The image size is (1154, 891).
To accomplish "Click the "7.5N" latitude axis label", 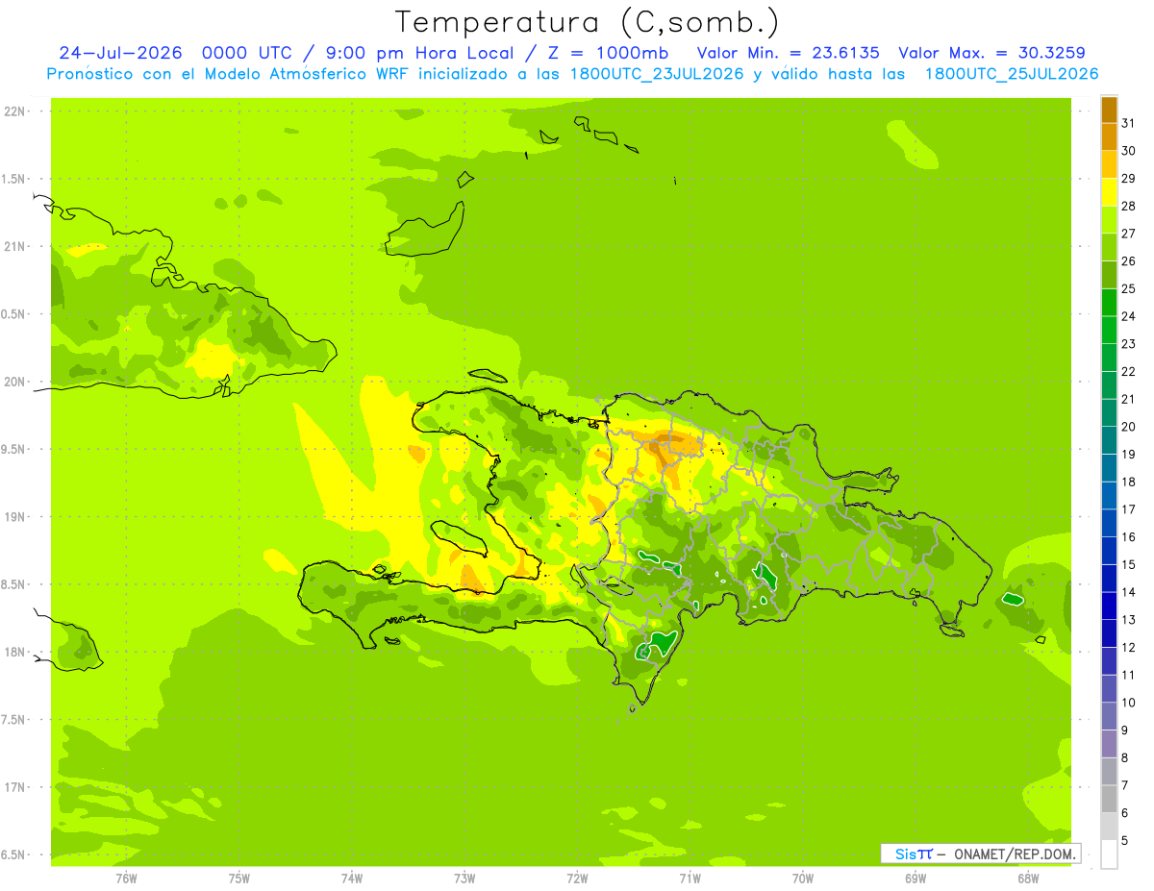I will click(14, 720).
